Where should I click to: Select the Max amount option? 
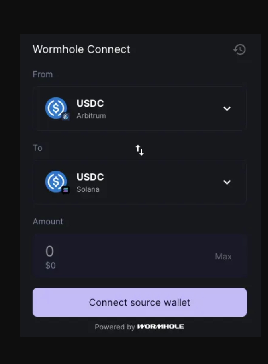[x=223, y=256]
